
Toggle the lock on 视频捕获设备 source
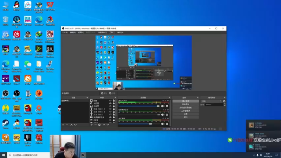113,117
